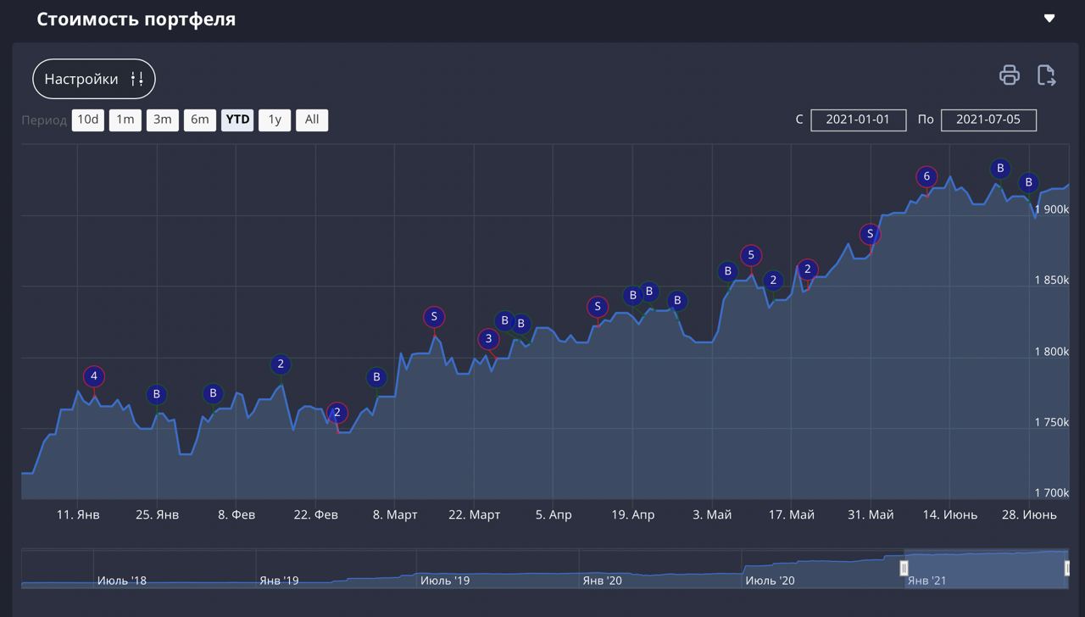Open the marker labeled 6

[x=926, y=177]
